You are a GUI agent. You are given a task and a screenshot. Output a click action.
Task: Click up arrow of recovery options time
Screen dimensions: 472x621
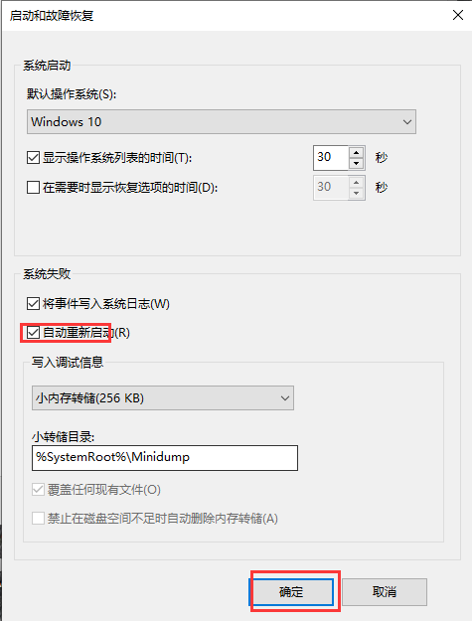click(357, 182)
